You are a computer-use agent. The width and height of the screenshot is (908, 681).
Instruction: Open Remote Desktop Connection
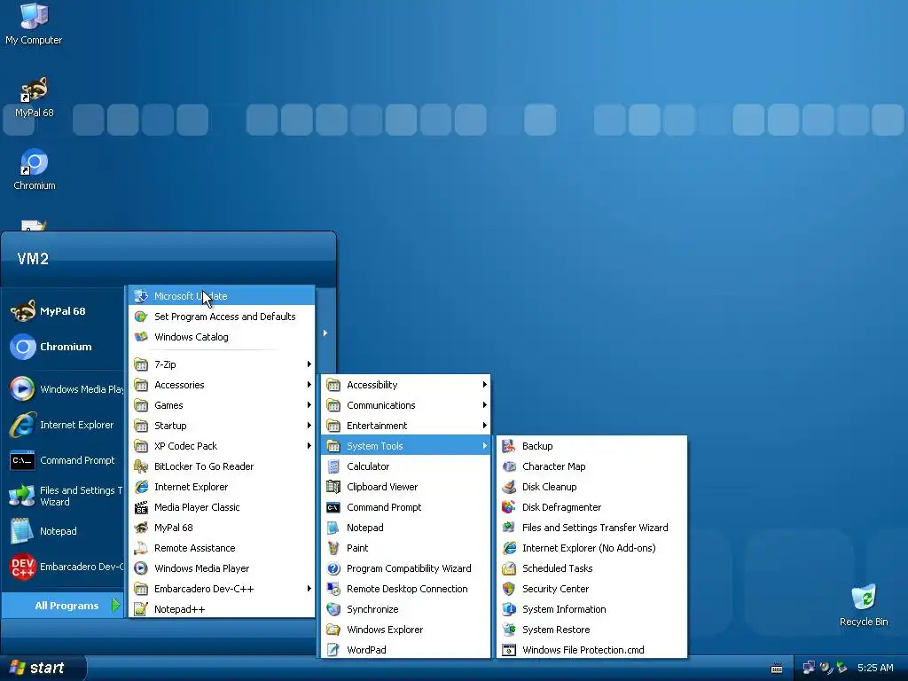click(x=405, y=589)
